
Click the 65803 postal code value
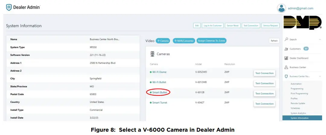(x=93, y=94)
